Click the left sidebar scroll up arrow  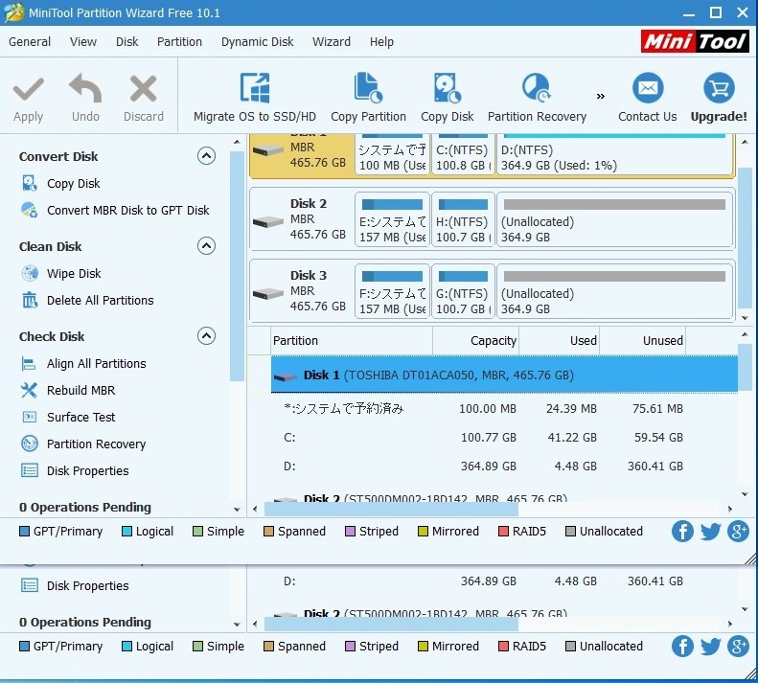click(x=237, y=142)
